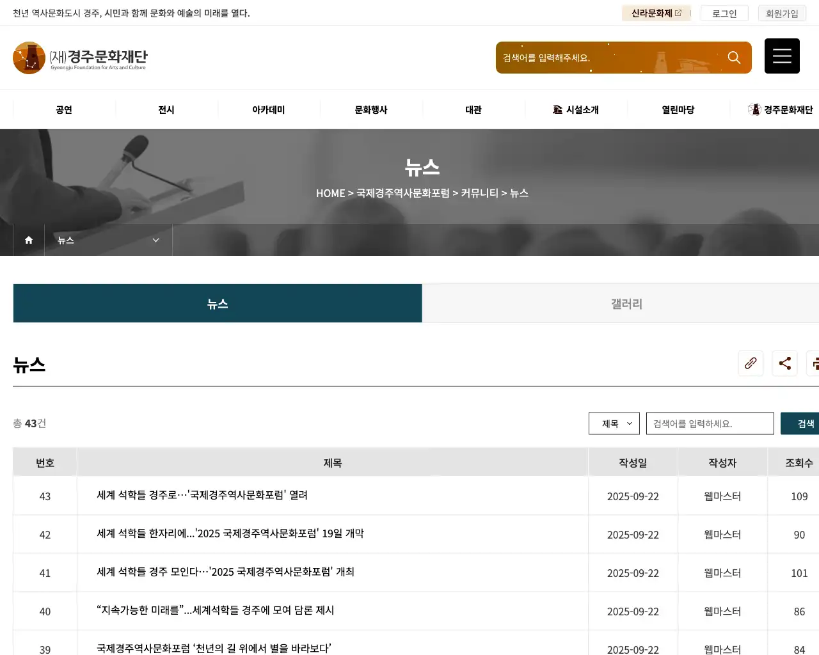Click the building icon next to 시설소개
819x655 pixels.
(x=557, y=109)
